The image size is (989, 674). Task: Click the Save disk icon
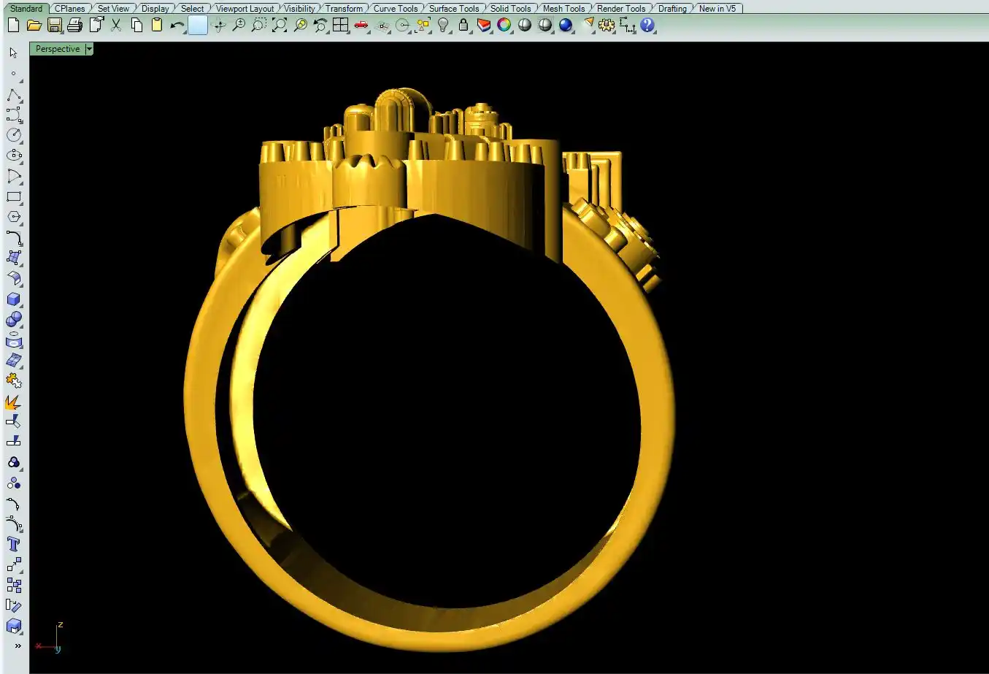[54, 26]
